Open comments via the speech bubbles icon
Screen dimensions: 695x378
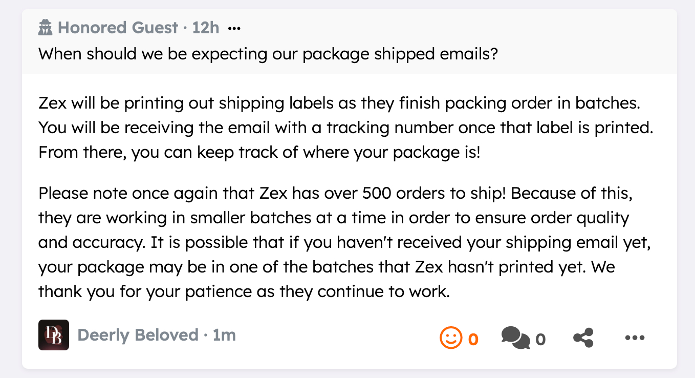[x=515, y=338]
